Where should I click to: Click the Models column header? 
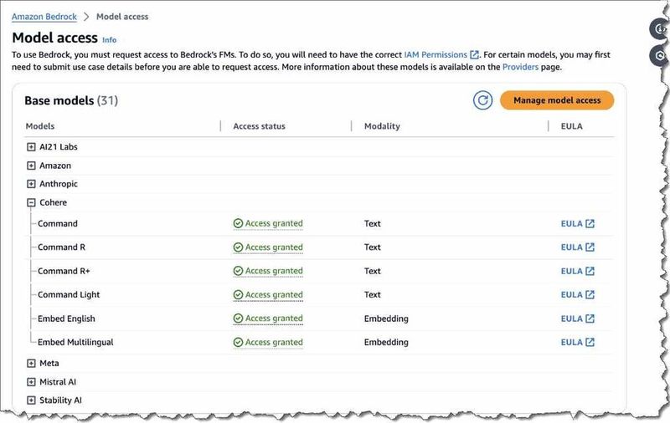(40, 126)
